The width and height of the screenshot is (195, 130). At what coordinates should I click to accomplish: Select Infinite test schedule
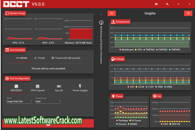click(x=21, y=58)
